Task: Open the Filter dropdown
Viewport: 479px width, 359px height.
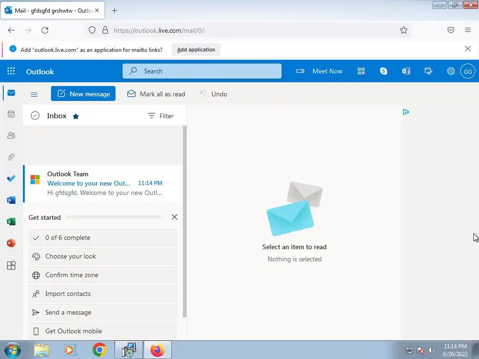Action: point(161,116)
